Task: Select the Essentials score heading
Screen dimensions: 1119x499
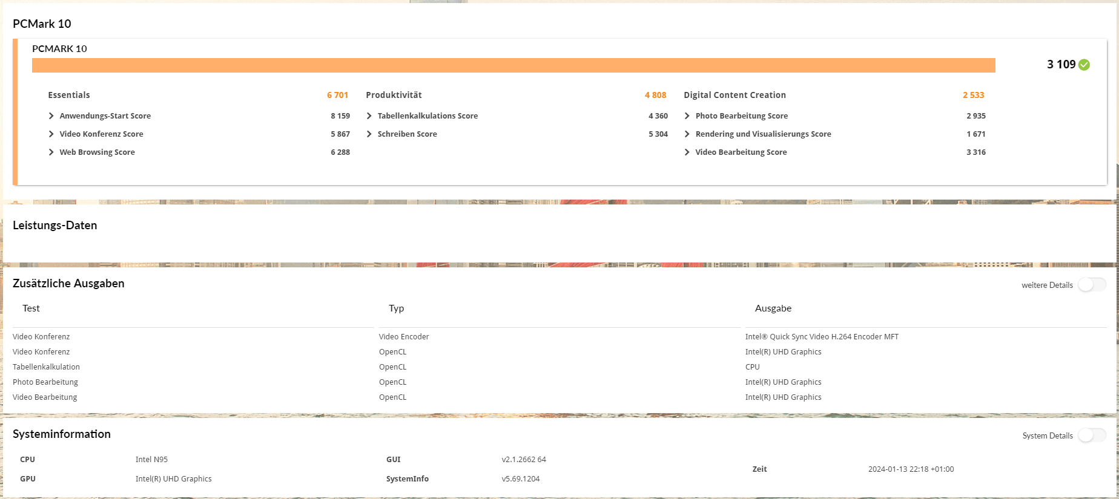Action: [x=69, y=95]
